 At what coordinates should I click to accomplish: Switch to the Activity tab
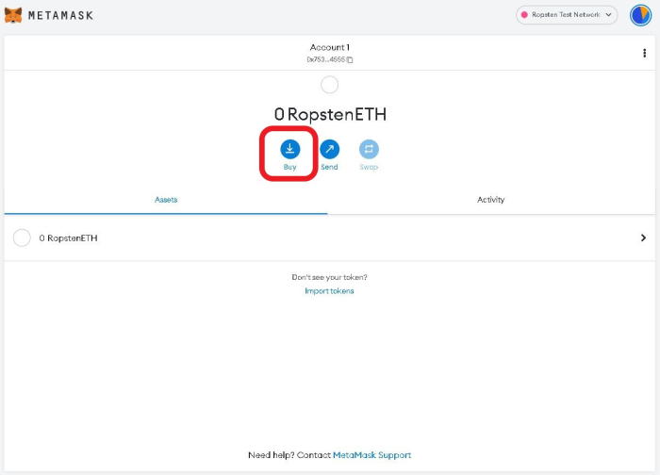tap(490, 200)
